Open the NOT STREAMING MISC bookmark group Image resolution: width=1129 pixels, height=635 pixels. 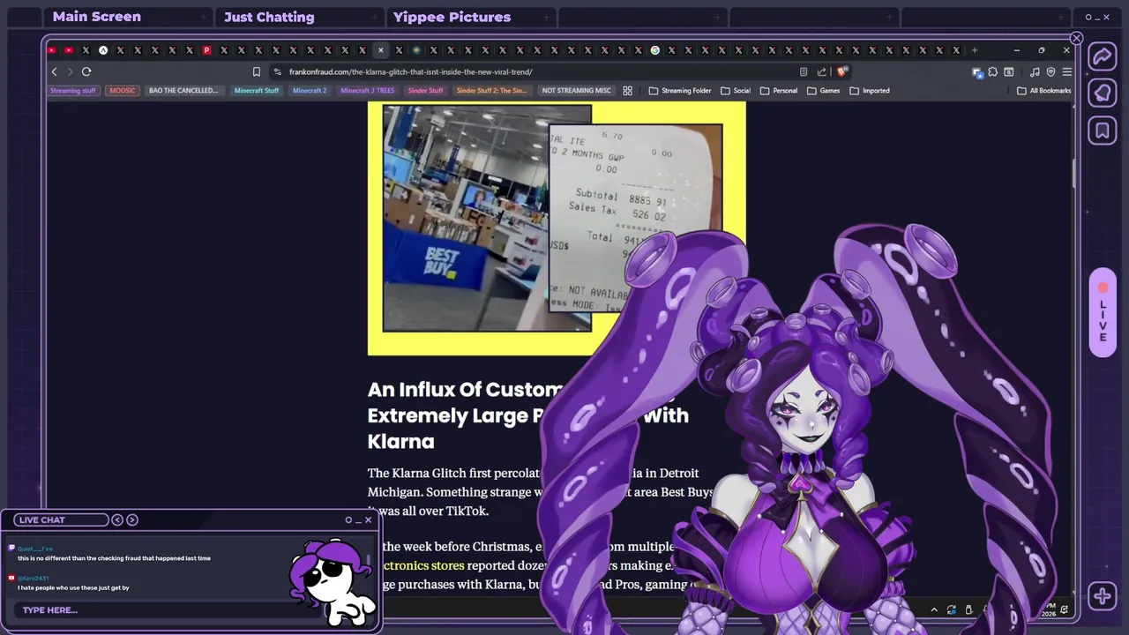point(576,90)
